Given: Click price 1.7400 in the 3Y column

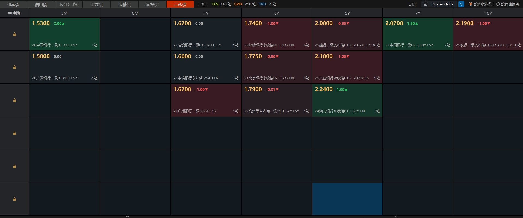Looking at the screenshot, I should coord(253,23).
